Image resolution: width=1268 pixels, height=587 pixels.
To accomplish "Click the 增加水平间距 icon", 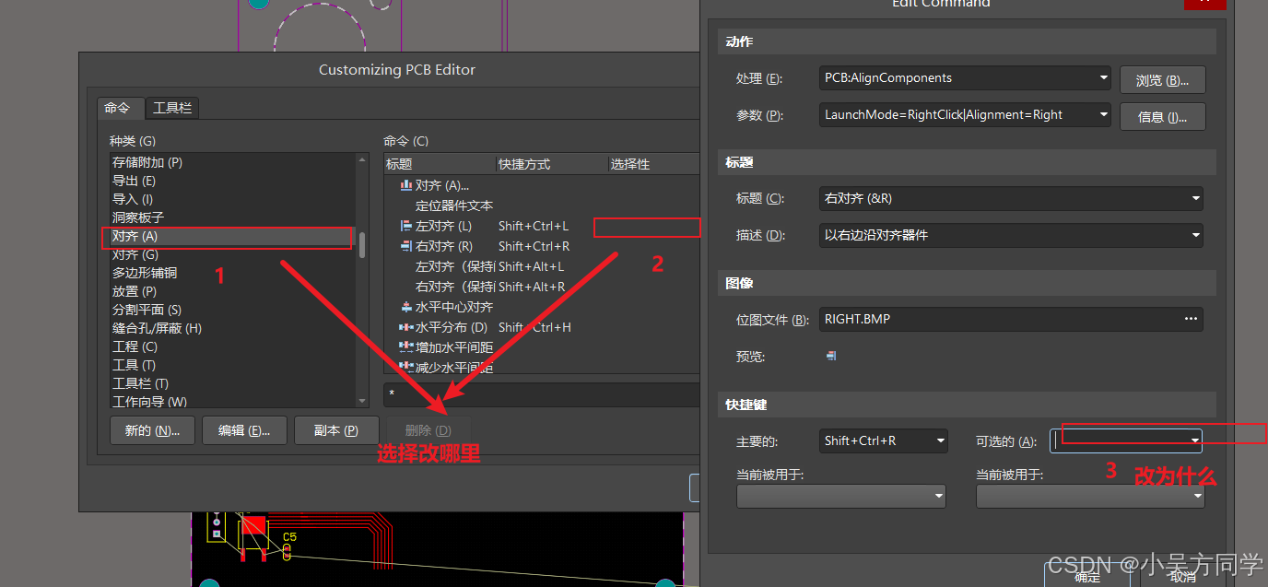I will [x=405, y=347].
